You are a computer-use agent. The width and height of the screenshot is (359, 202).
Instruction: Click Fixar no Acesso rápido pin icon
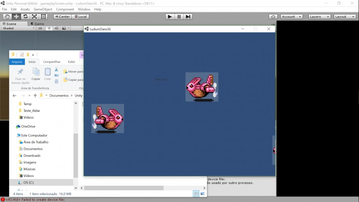20,72
